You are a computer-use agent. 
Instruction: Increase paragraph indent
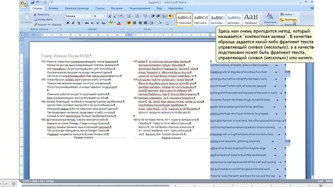click(x=158, y=16)
